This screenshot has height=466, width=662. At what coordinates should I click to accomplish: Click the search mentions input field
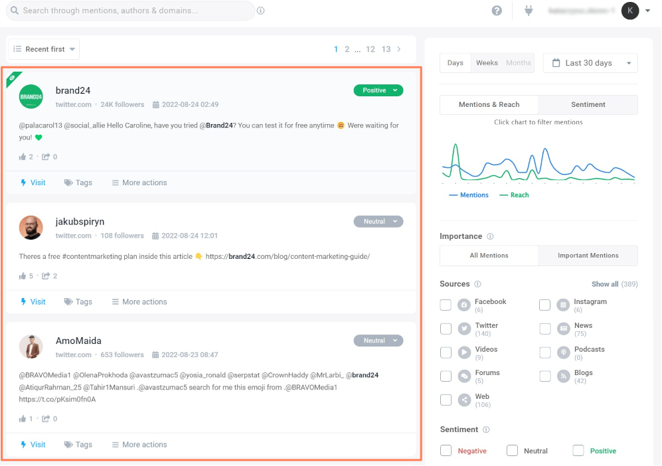pyautogui.click(x=133, y=11)
